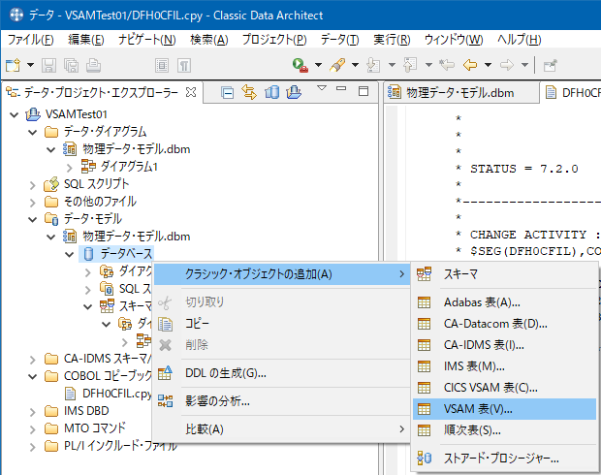Expand the ダイアグラム1 tree node

[70, 167]
